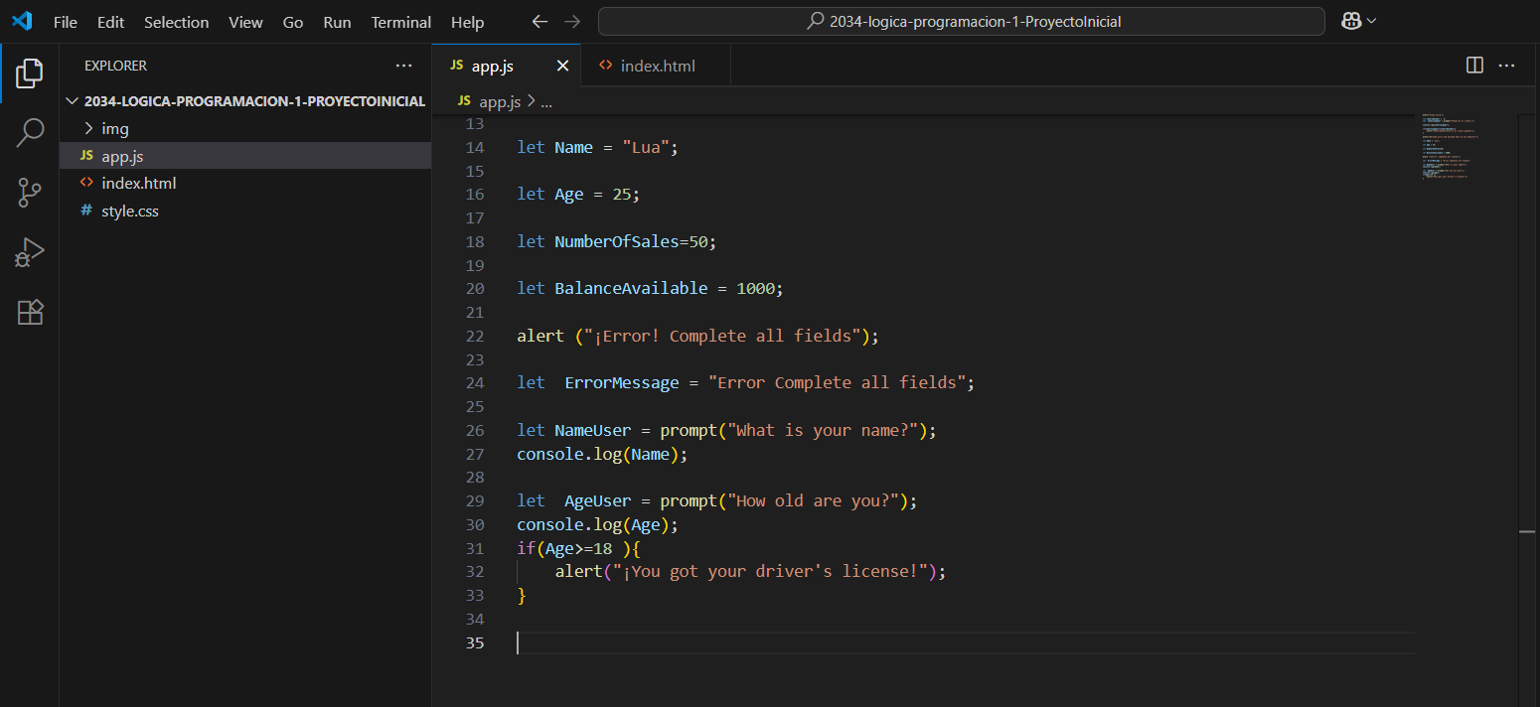This screenshot has height=707, width=1540.
Task: Click the NumberOfSales variable name
Action: (617, 241)
